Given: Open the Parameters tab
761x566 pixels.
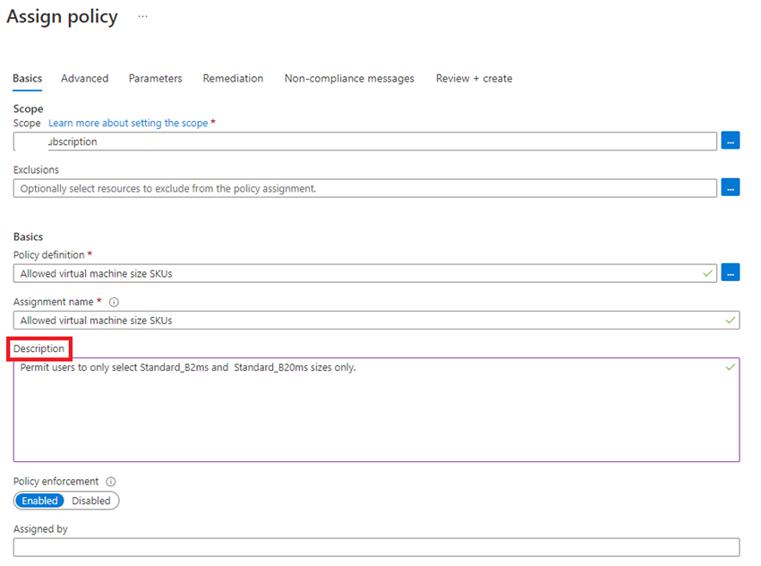Looking at the screenshot, I should click(155, 78).
